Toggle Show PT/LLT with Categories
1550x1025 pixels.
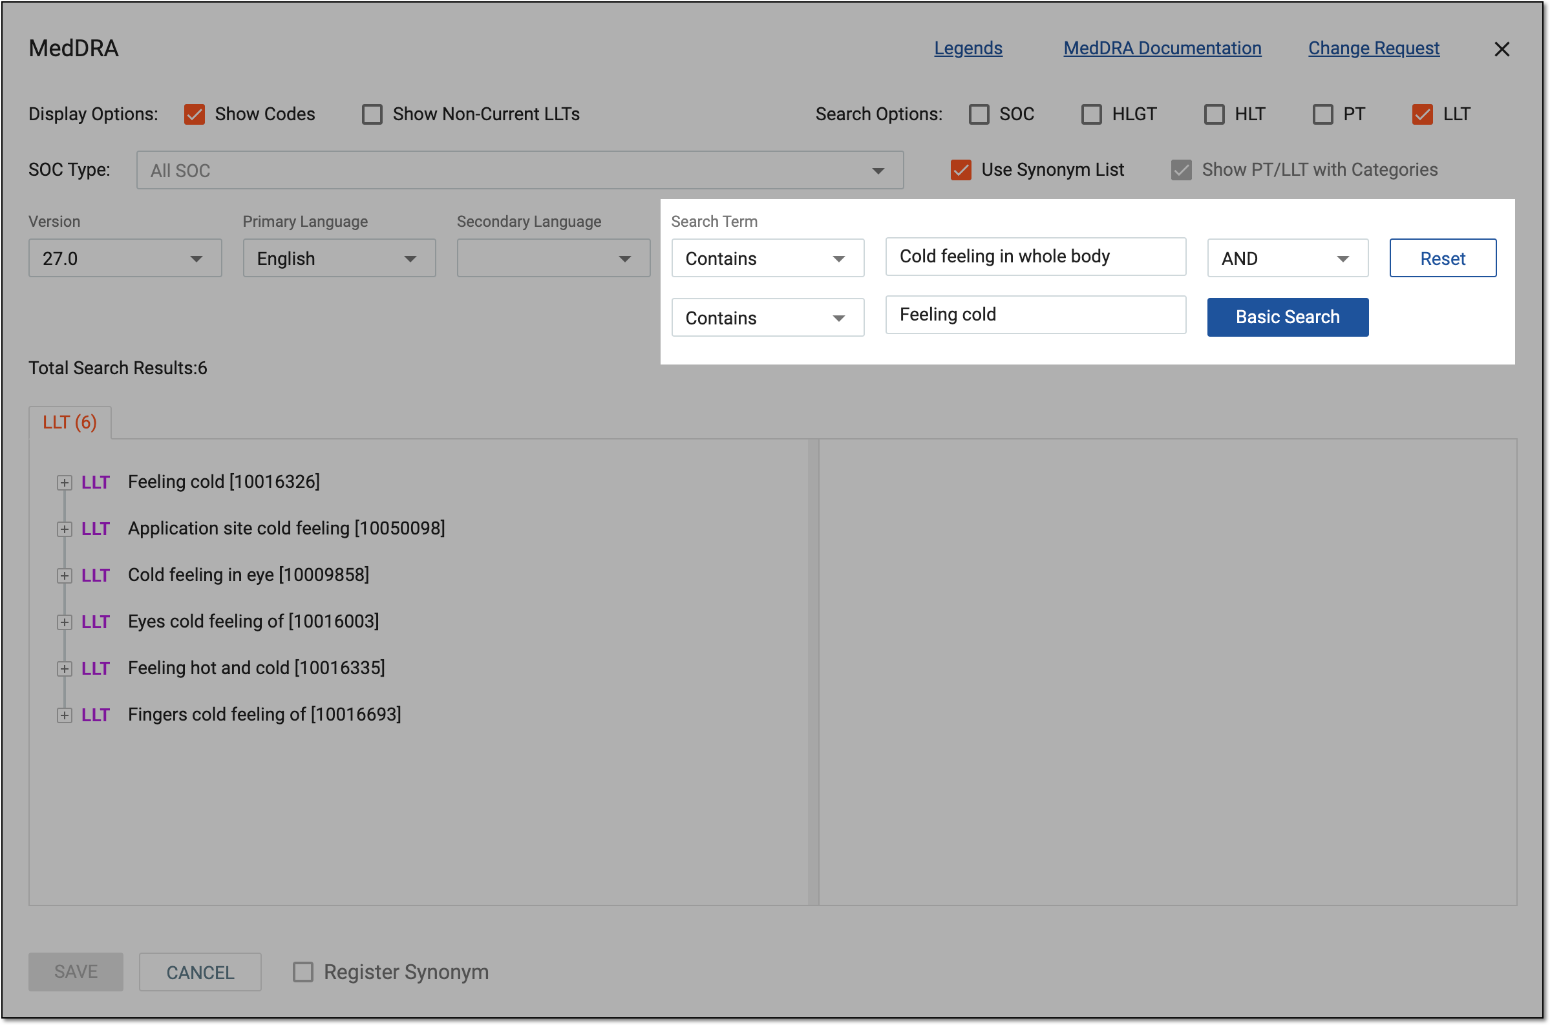(1181, 170)
